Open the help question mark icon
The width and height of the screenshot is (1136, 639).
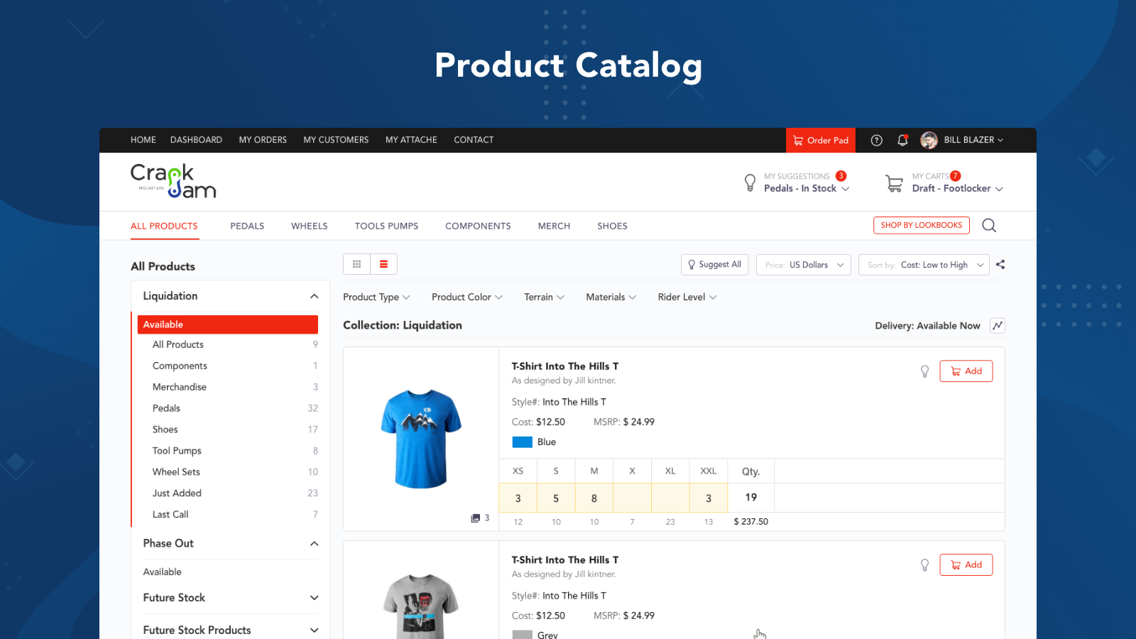pyautogui.click(x=877, y=140)
